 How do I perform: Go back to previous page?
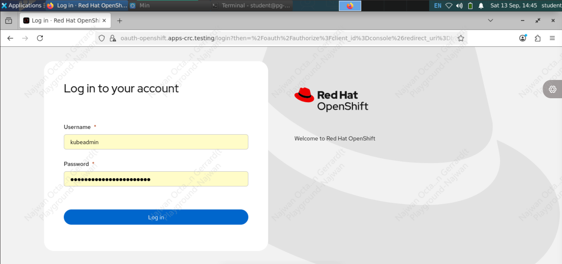(x=10, y=38)
